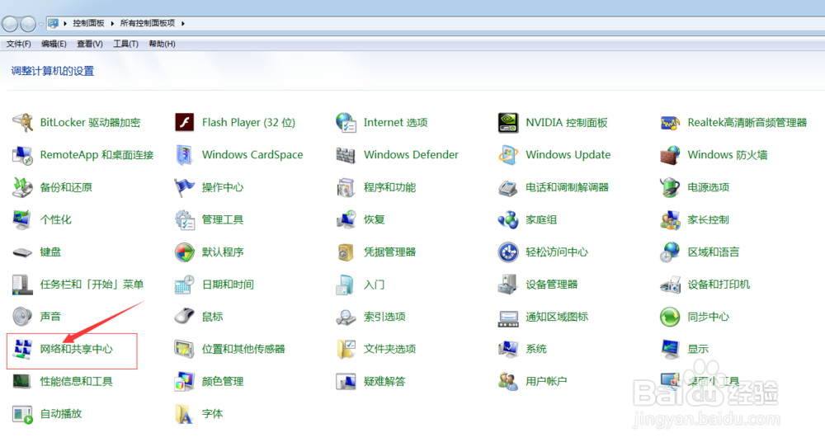Screen dimensions: 825x447
Task: Open the 用户帐户 people icon
Action: click(x=507, y=381)
